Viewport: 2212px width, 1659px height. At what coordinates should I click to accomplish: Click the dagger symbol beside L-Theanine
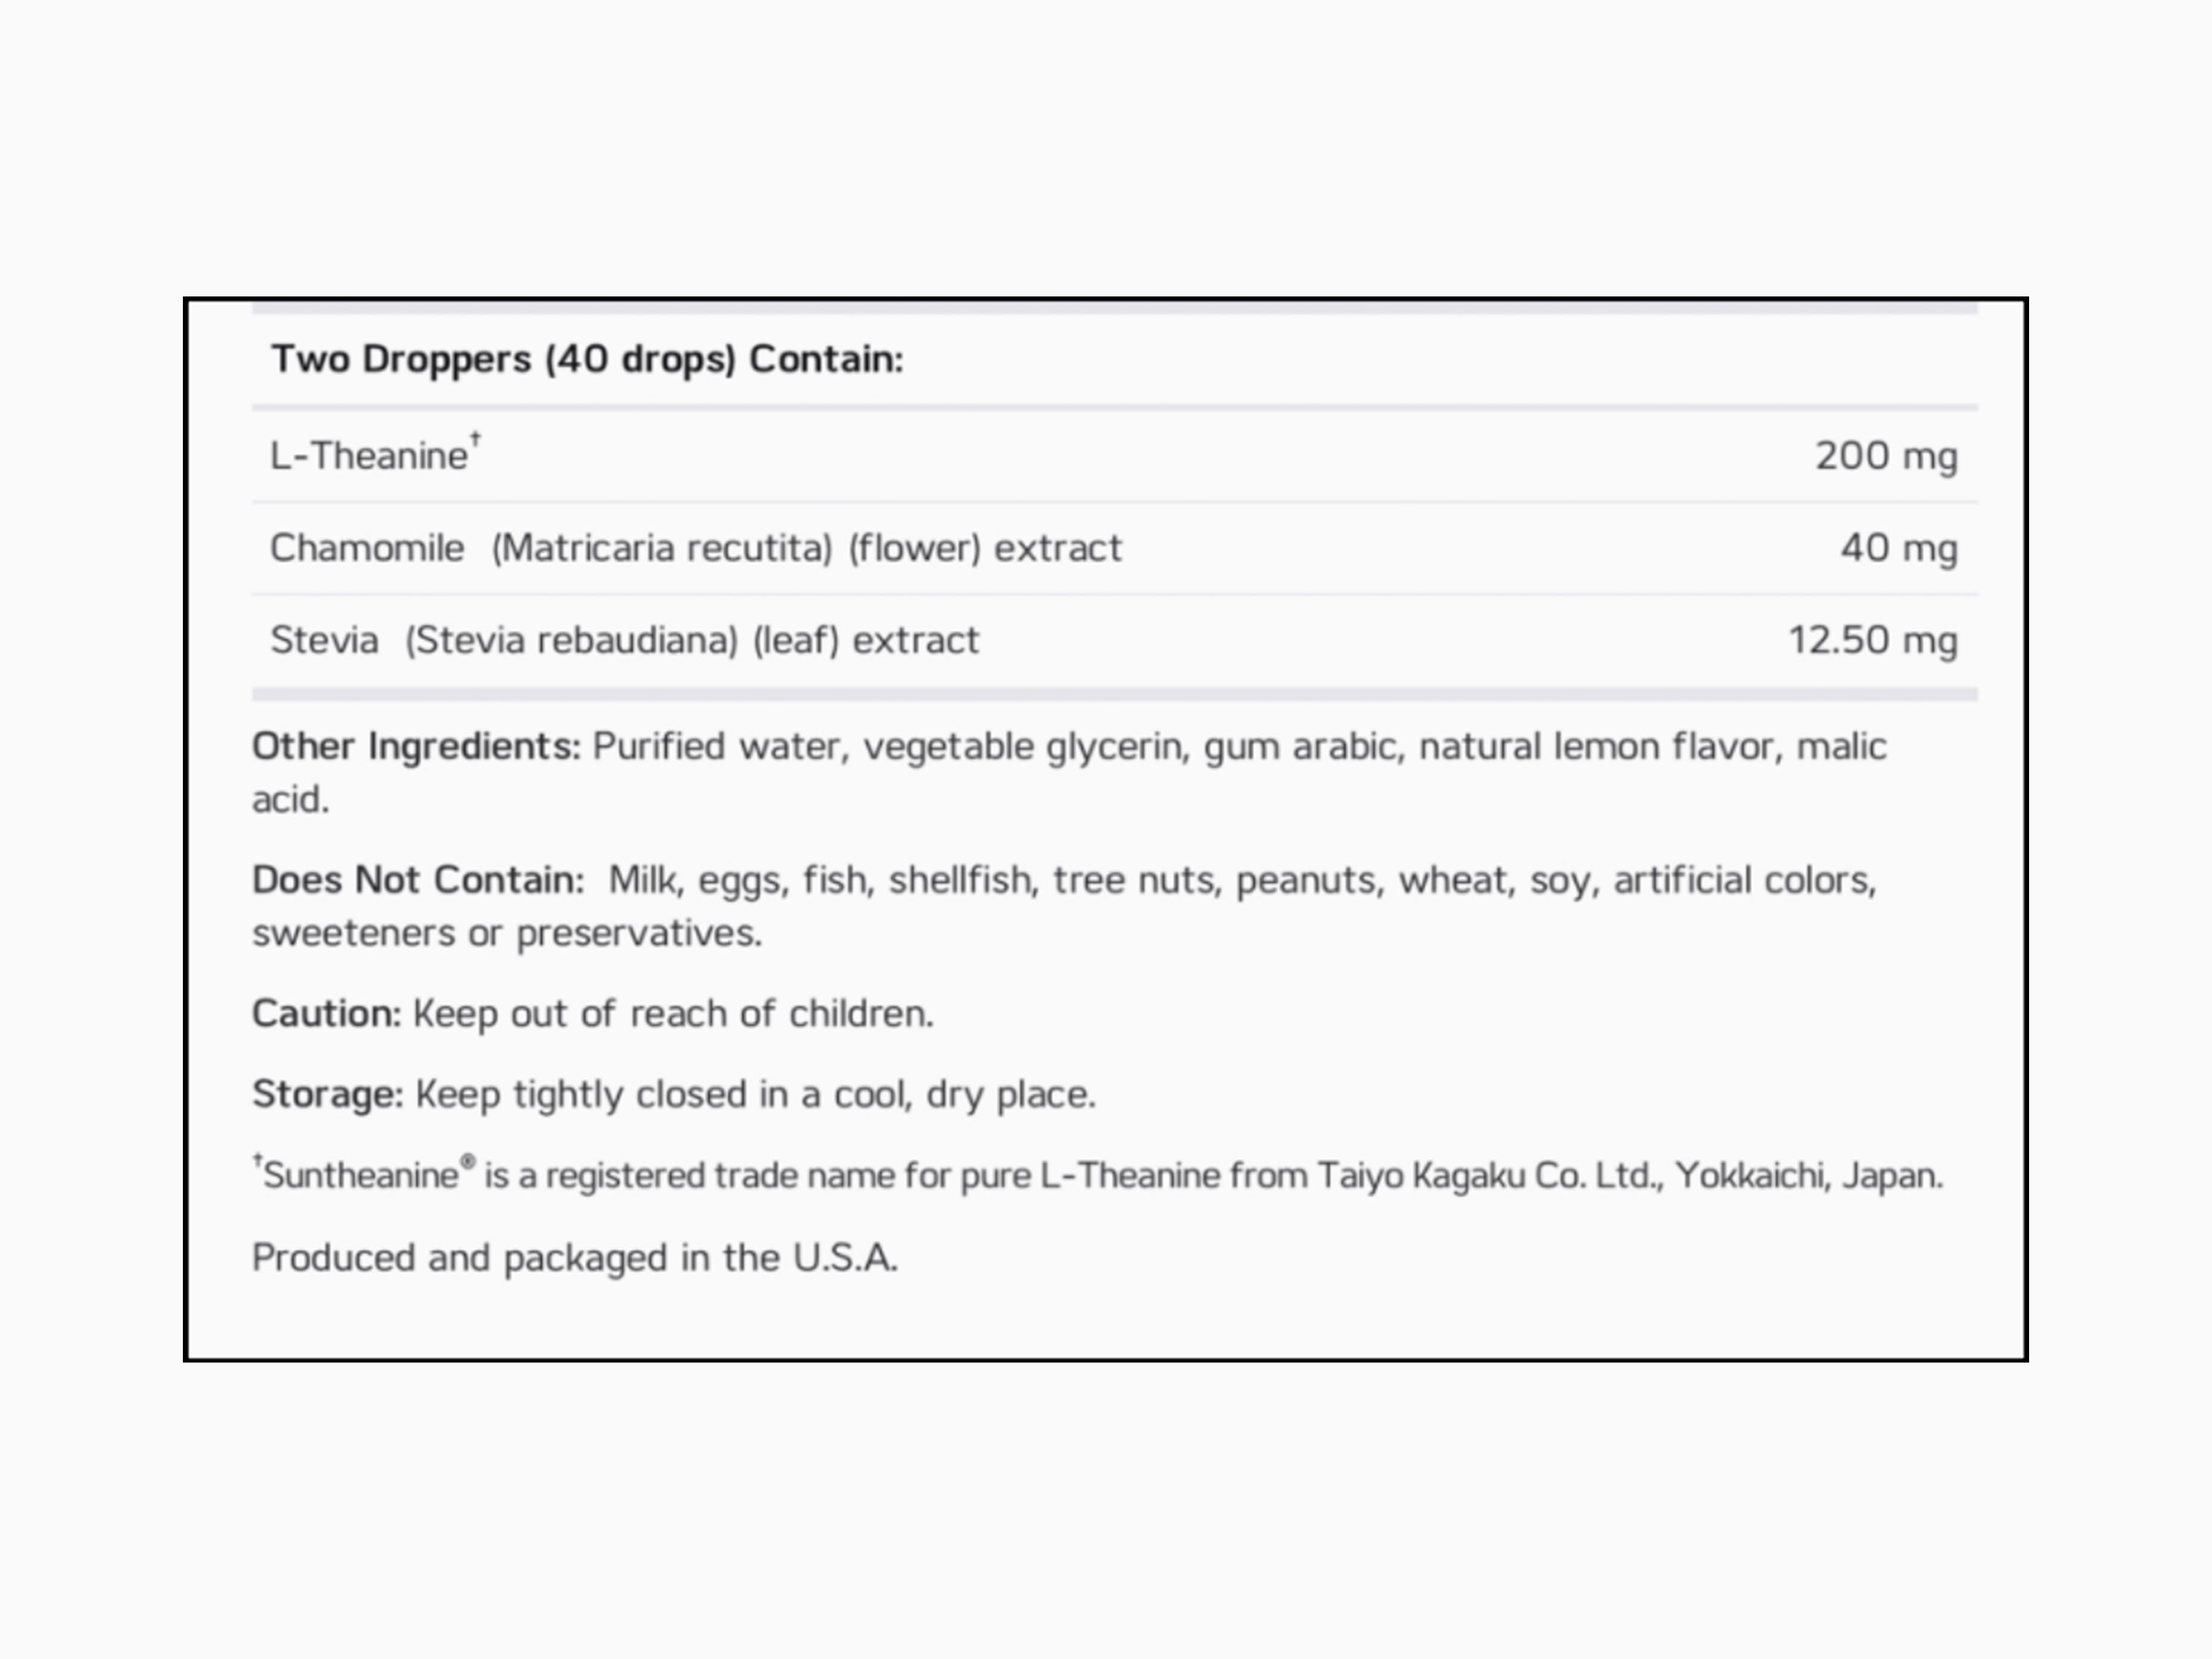[476, 438]
